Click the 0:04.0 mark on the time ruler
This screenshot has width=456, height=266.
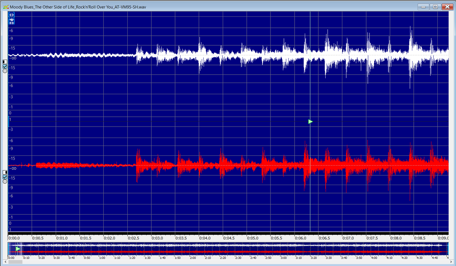[x=205, y=238]
